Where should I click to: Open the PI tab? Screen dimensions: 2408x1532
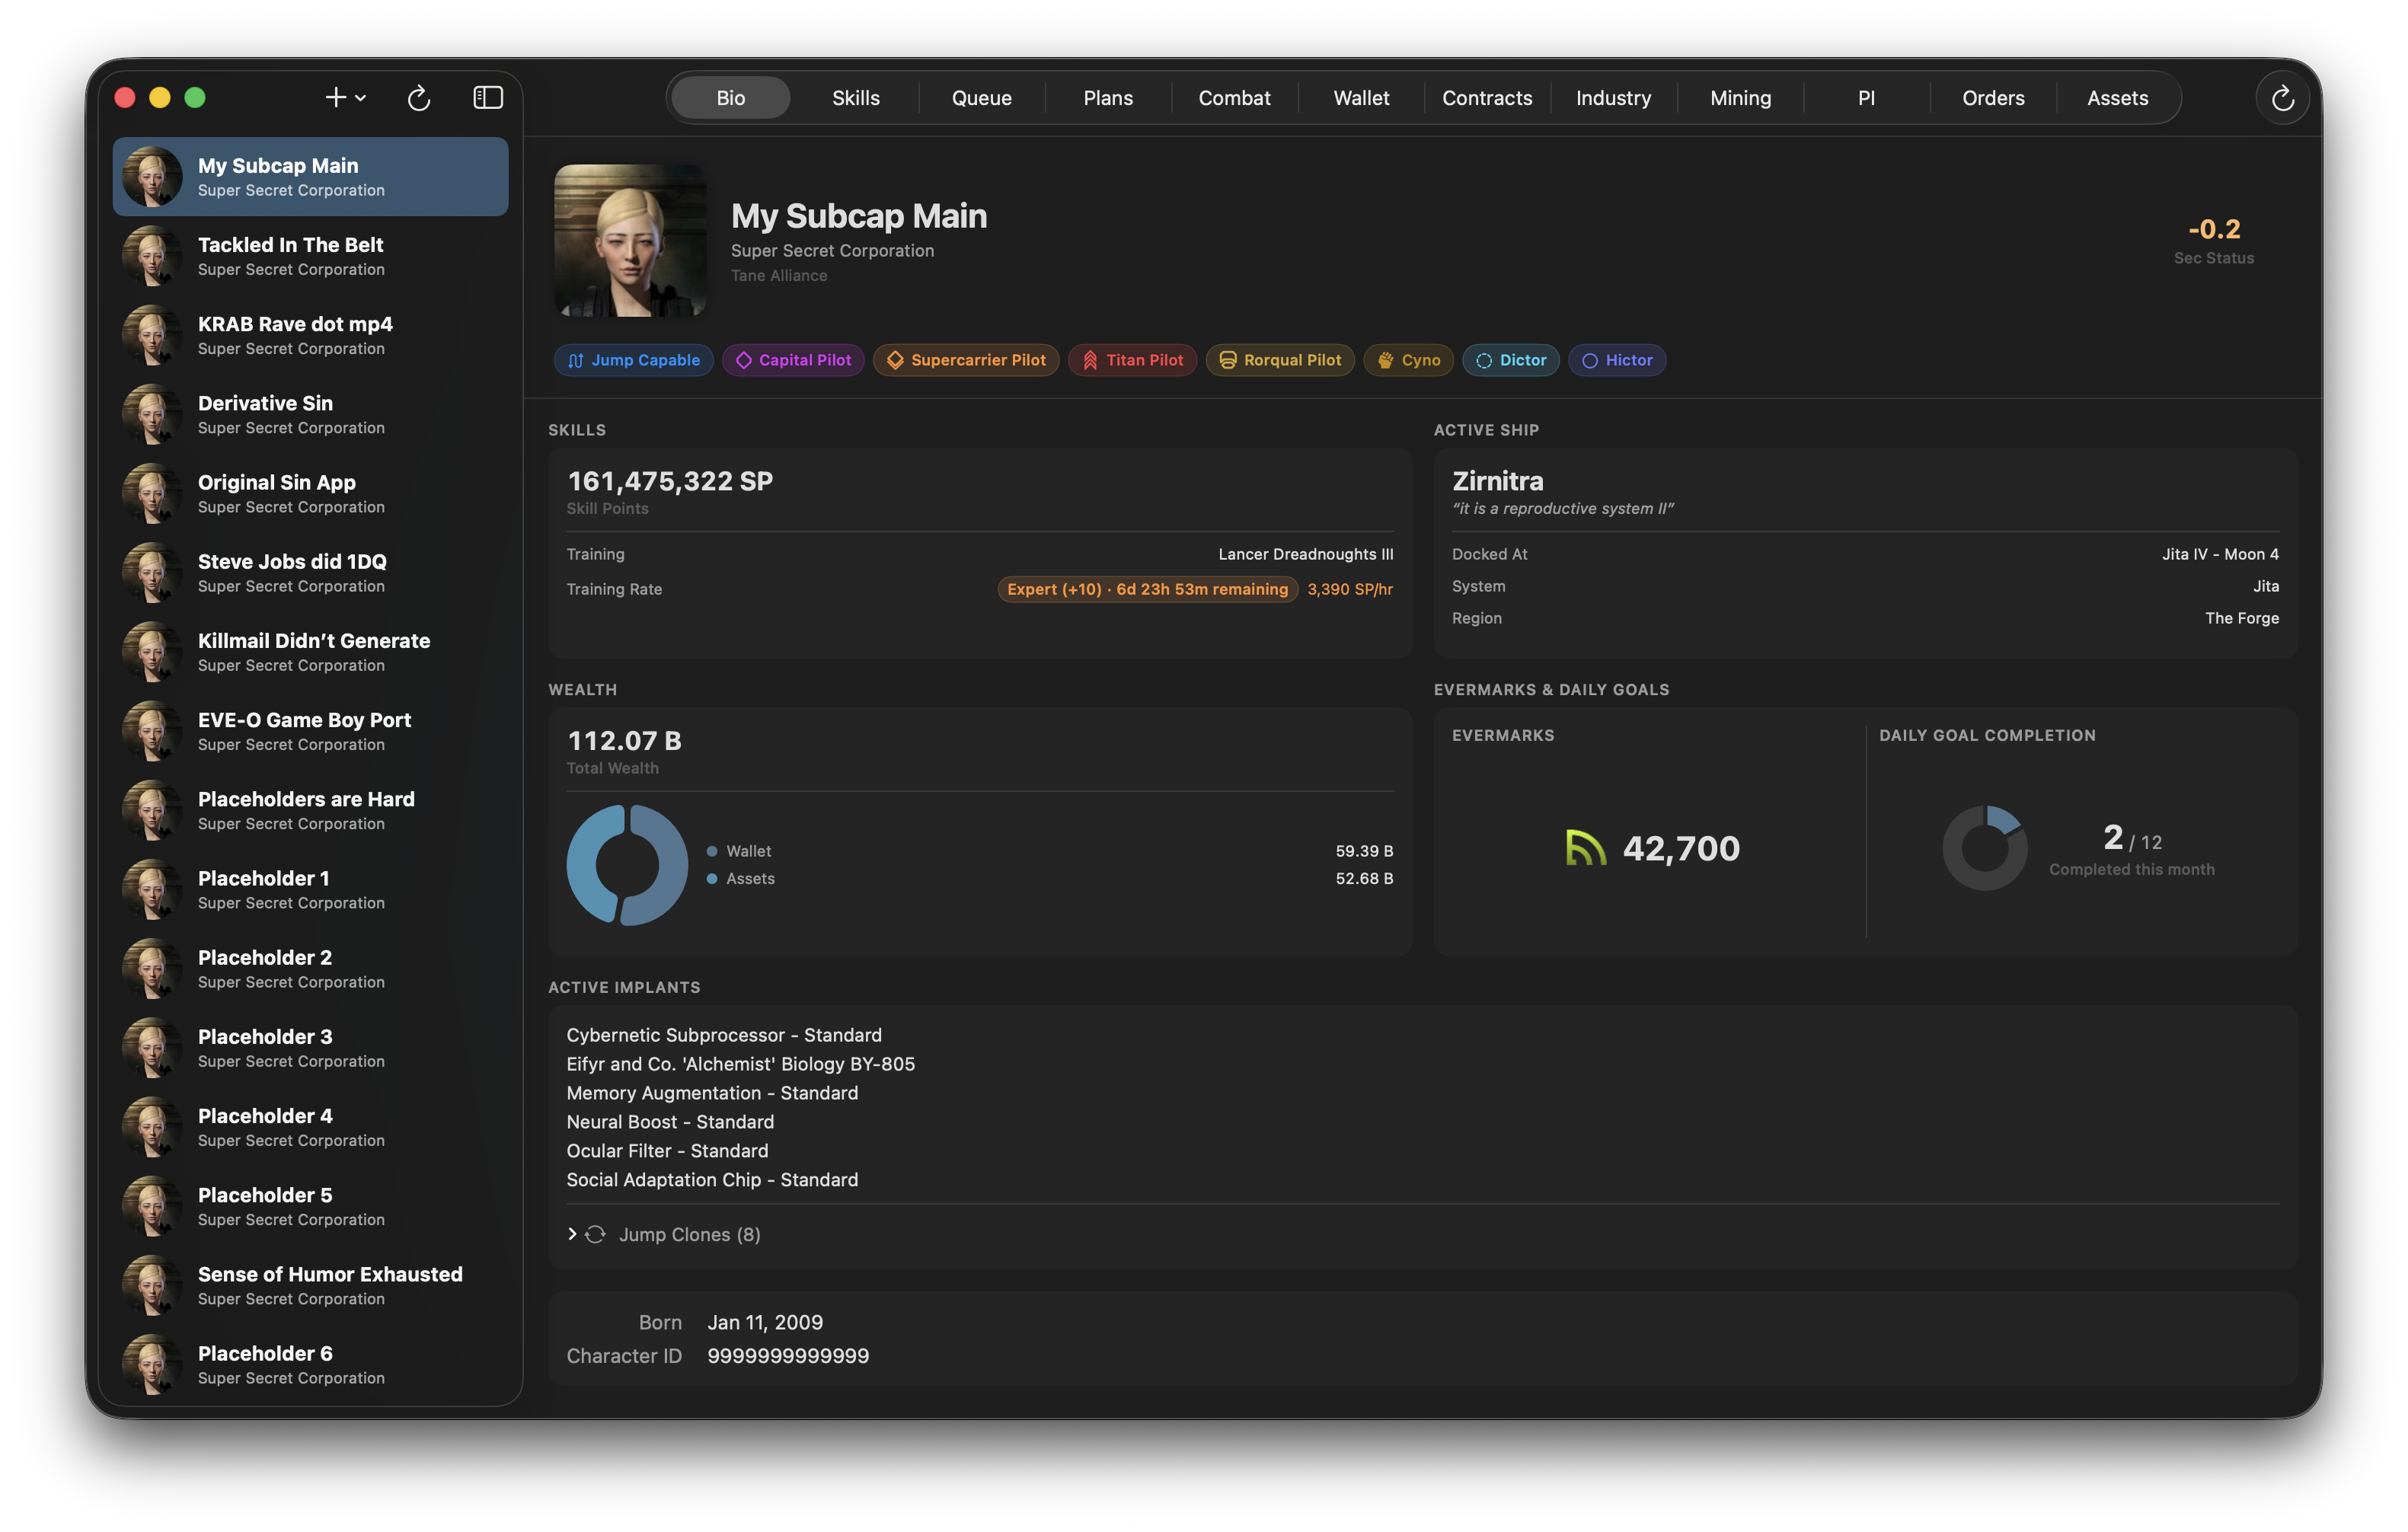click(x=1866, y=98)
